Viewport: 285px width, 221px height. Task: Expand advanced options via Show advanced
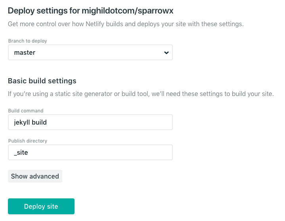point(35,176)
